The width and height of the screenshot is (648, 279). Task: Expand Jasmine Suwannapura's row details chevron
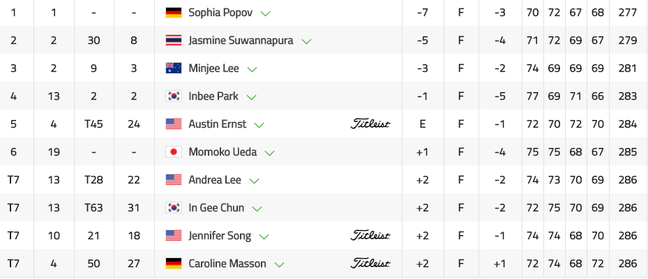(306, 41)
